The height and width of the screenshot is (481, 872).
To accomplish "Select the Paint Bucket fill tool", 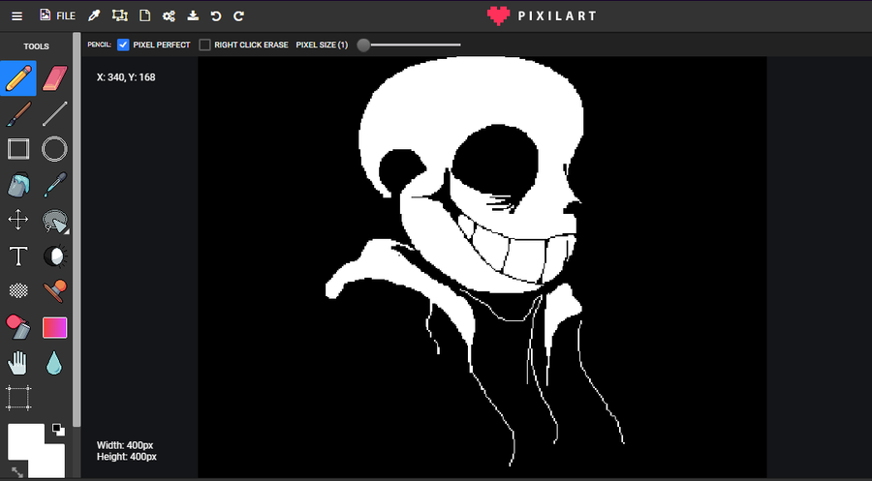I will point(18,185).
